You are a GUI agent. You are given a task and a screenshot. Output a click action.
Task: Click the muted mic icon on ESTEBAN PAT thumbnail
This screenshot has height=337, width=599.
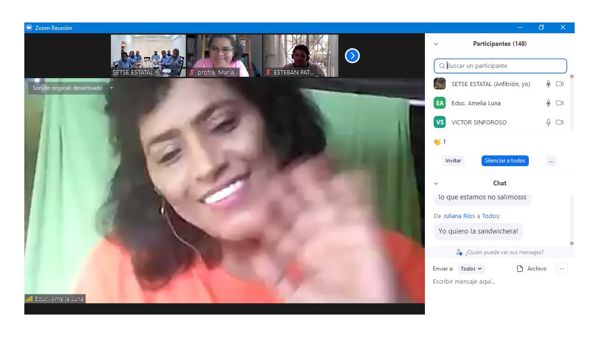click(268, 73)
